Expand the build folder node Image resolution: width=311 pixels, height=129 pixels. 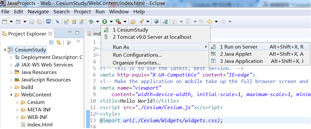click(x=11, y=87)
